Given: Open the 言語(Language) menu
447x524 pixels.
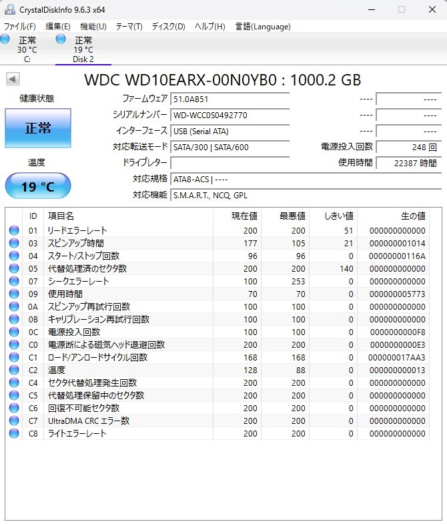Looking at the screenshot, I should coord(263,27).
